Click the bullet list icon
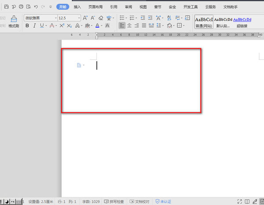 122,18
